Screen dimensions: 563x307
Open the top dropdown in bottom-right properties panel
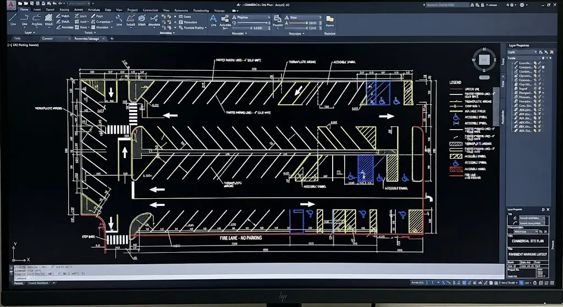(x=532, y=218)
